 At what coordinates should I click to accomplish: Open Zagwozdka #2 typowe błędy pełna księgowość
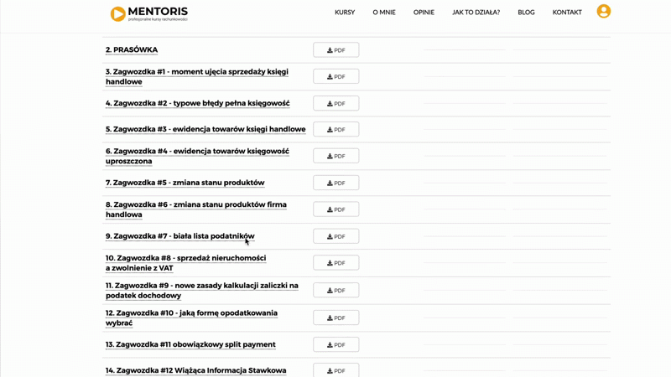(x=197, y=103)
